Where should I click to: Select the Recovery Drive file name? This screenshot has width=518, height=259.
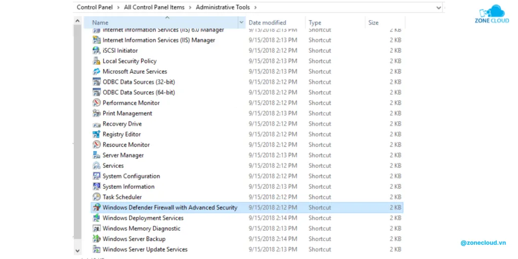coord(122,124)
